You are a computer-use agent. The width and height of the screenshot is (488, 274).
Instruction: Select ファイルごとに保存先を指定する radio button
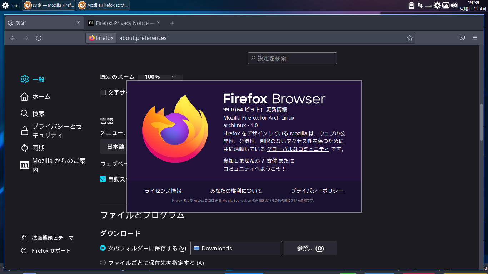coord(103,263)
